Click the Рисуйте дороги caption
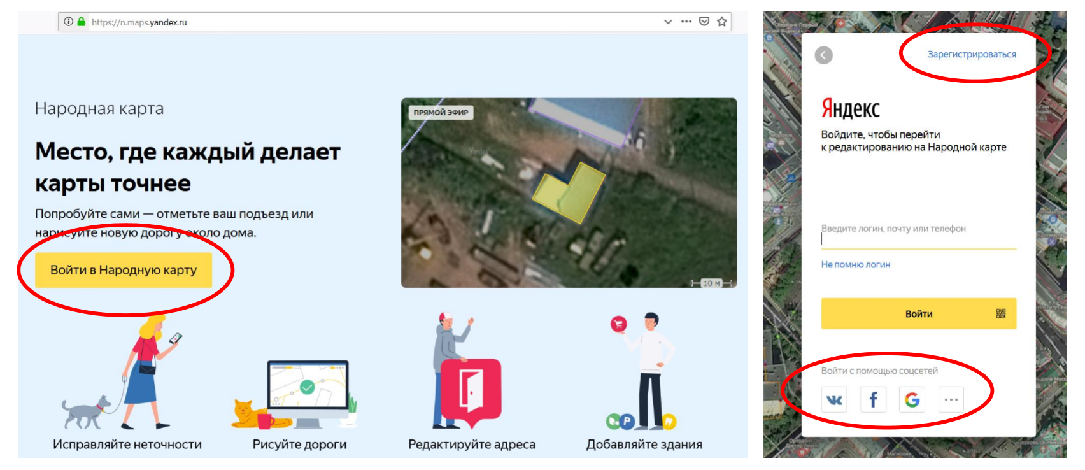Image resolution: width=1085 pixels, height=470 pixels. pos(299,445)
